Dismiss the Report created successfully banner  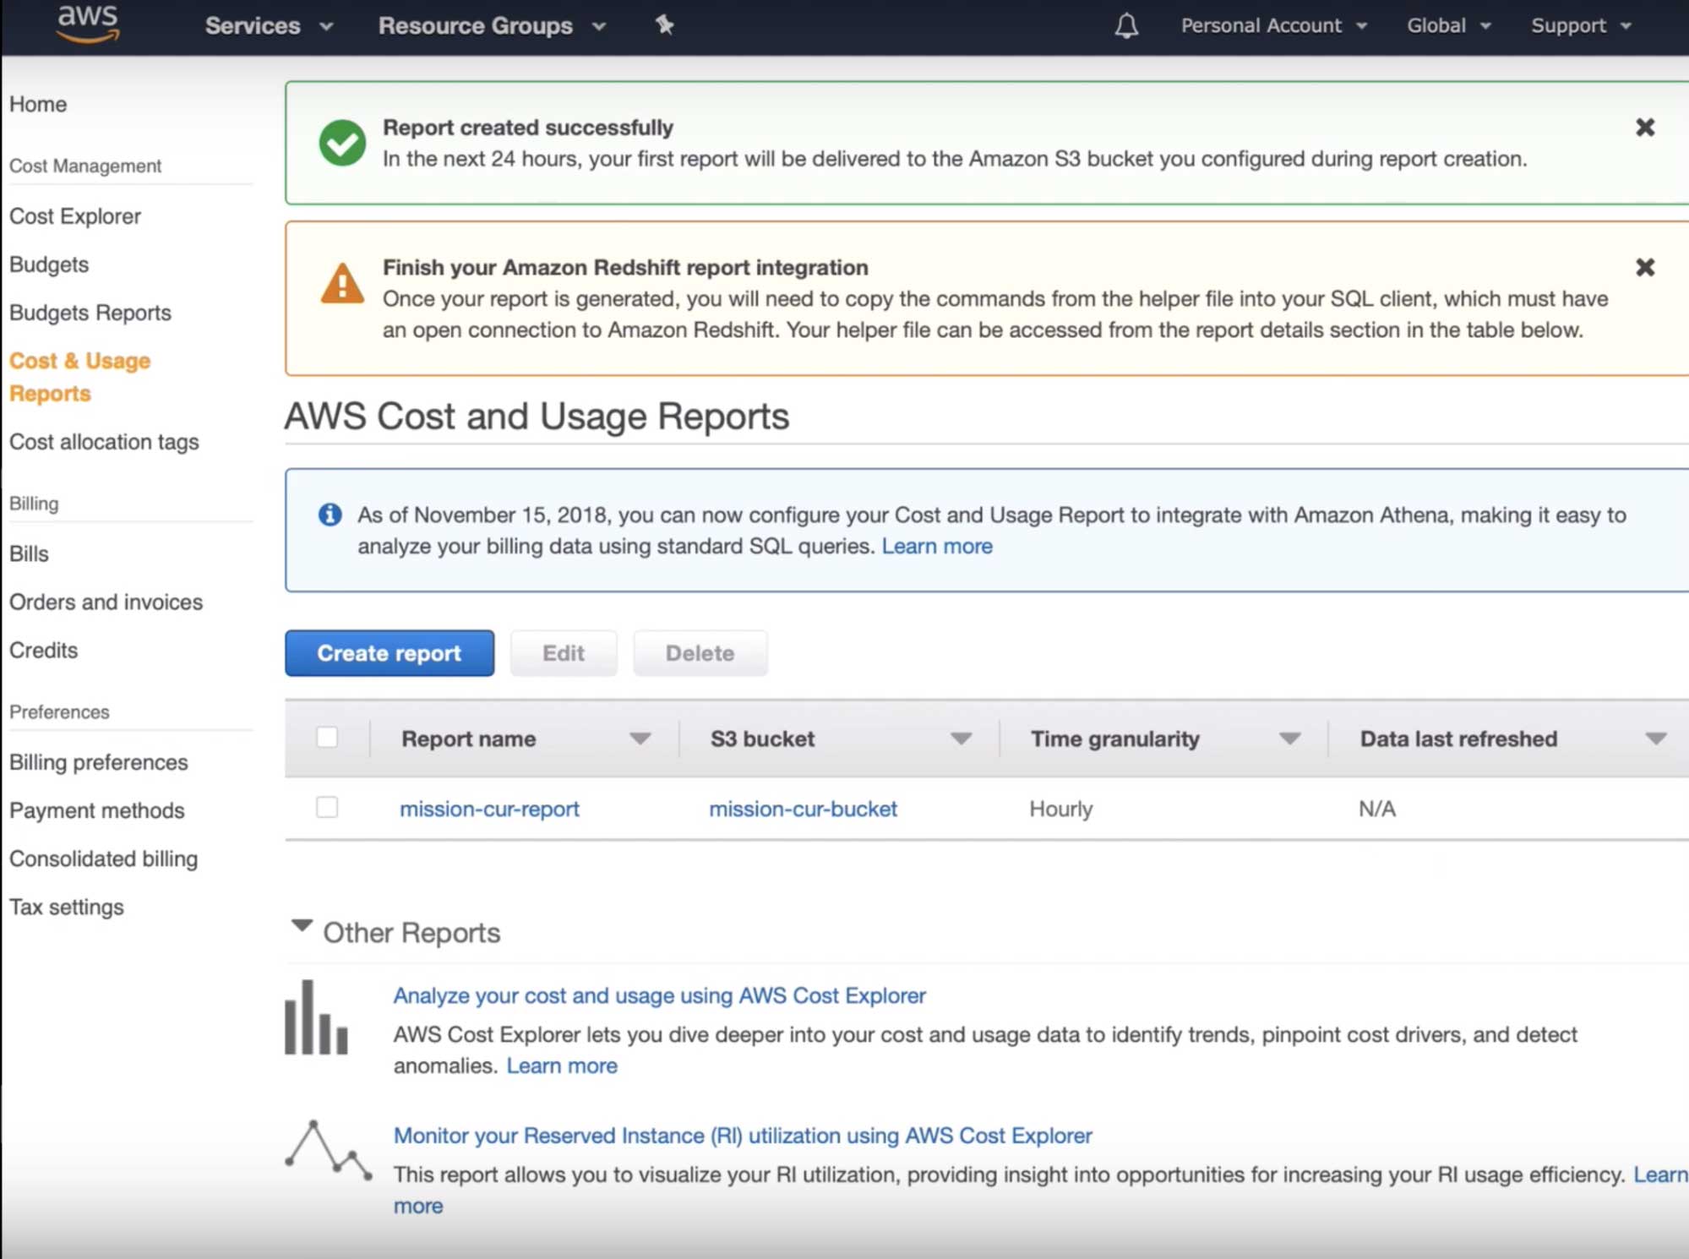[1644, 128]
